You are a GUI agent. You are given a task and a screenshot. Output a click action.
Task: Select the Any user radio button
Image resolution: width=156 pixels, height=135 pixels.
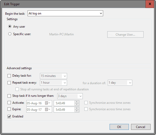point(10,26)
